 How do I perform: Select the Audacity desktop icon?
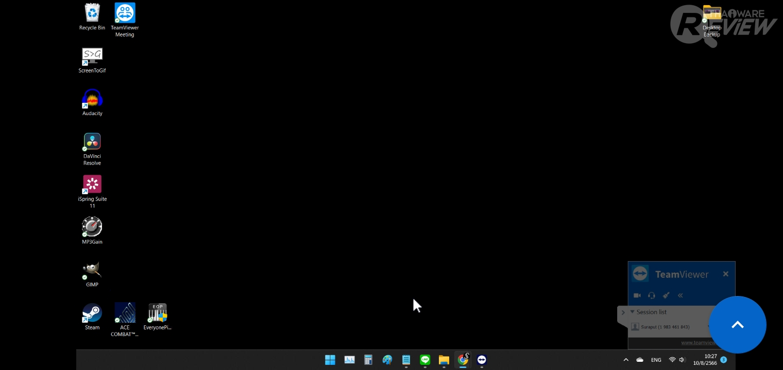click(x=92, y=103)
